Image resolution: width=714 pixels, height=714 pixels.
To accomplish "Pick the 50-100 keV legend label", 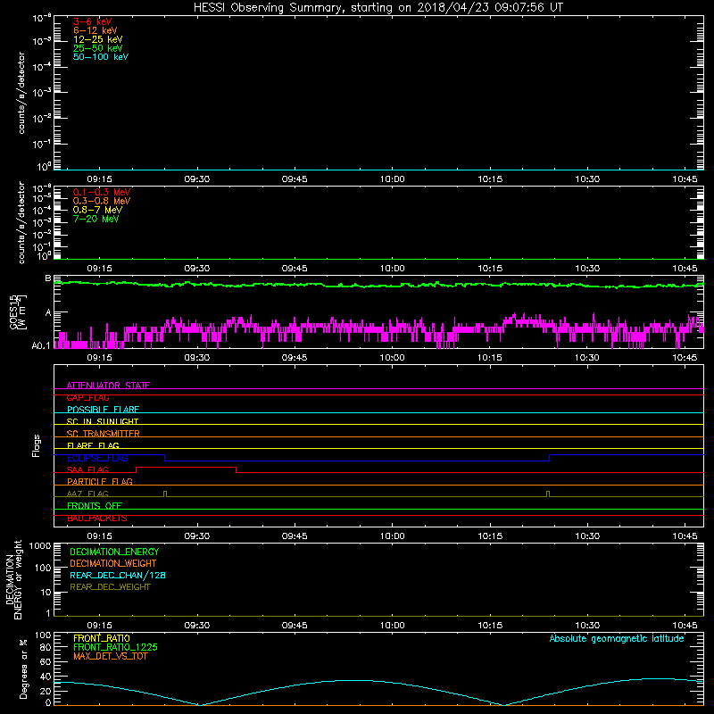I will point(101,57).
